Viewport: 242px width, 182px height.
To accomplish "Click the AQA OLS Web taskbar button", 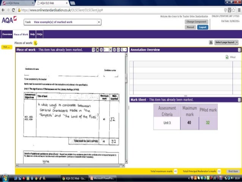I will tap(74, 179).
